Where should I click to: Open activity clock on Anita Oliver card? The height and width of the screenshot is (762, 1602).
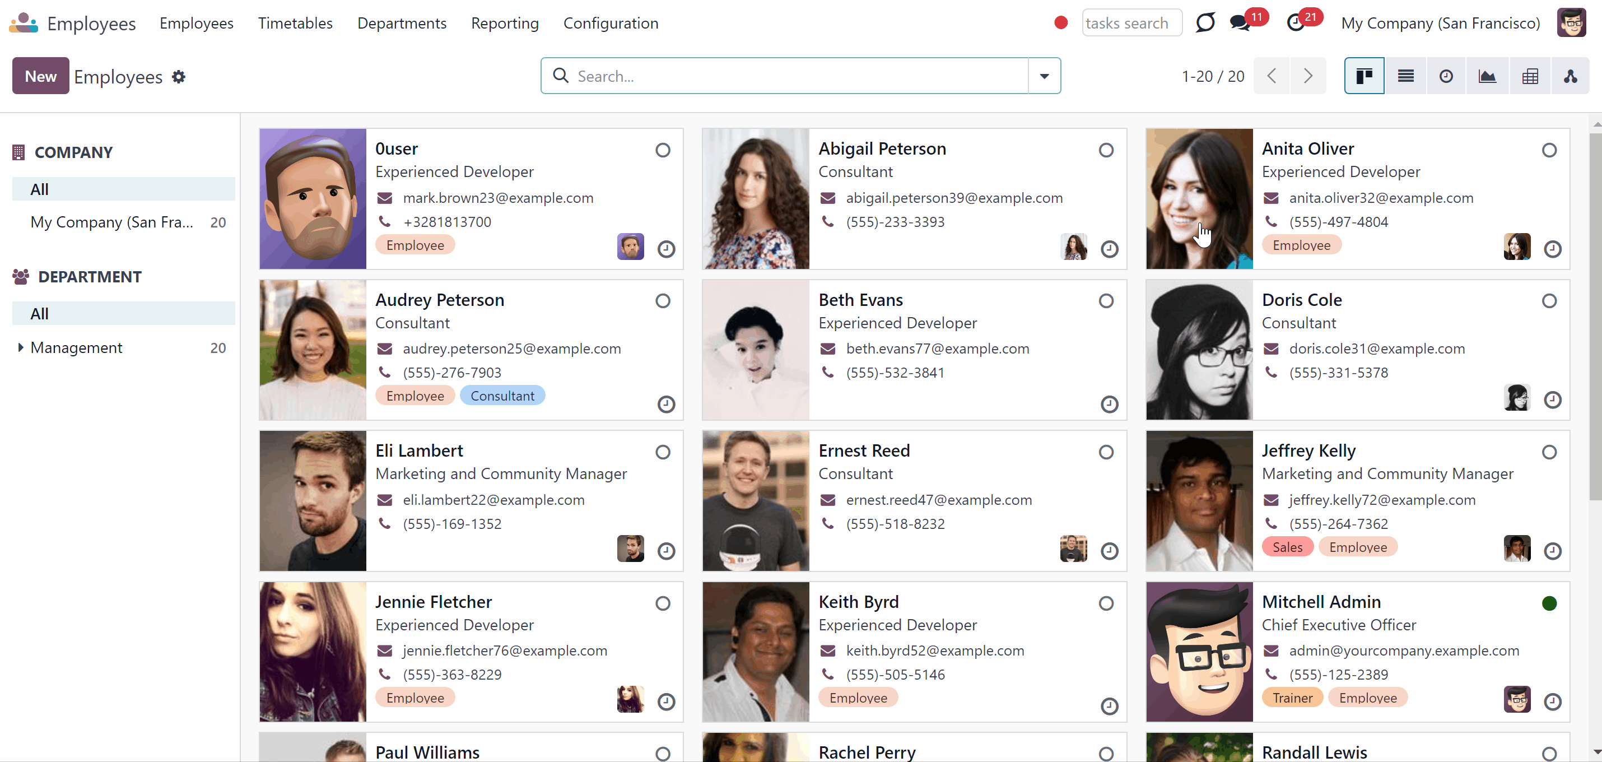pos(1553,249)
